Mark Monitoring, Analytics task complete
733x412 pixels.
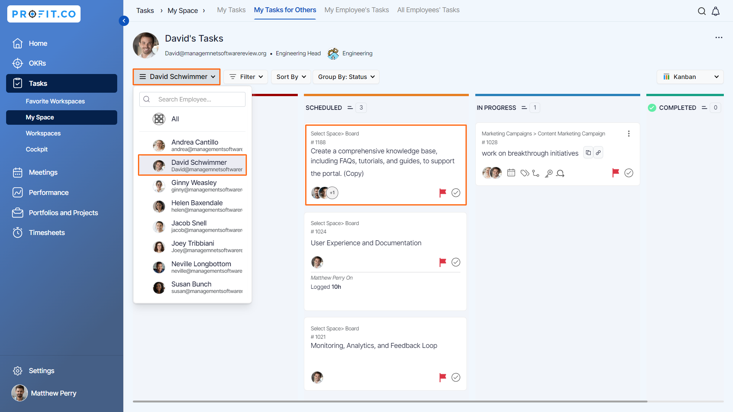pos(455,377)
